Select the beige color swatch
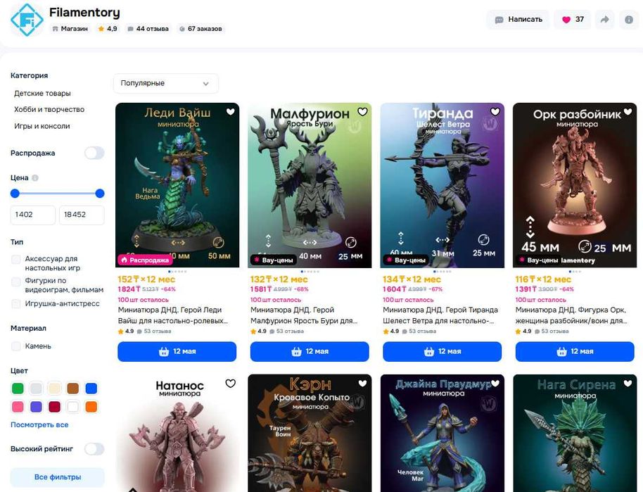643x492 pixels. coord(55,389)
